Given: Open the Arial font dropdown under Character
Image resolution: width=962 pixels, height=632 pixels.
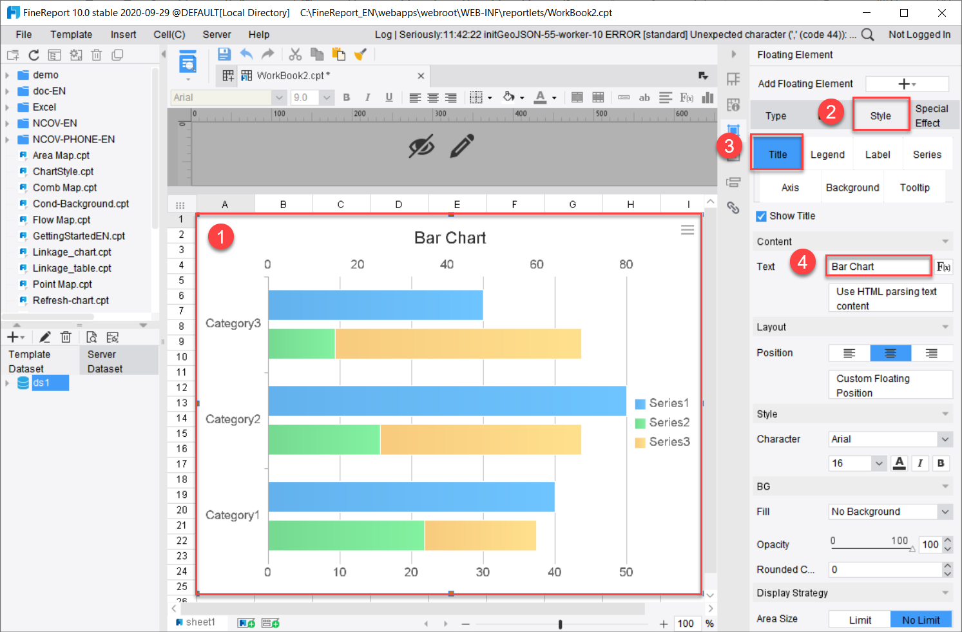Looking at the screenshot, I should [945, 439].
